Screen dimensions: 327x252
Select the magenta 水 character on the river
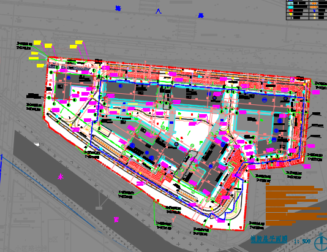click(61, 177)
